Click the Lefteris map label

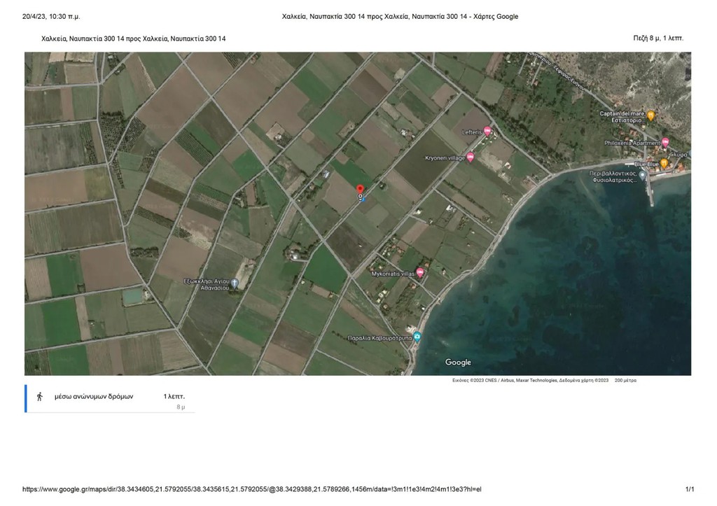click(472, 132)
